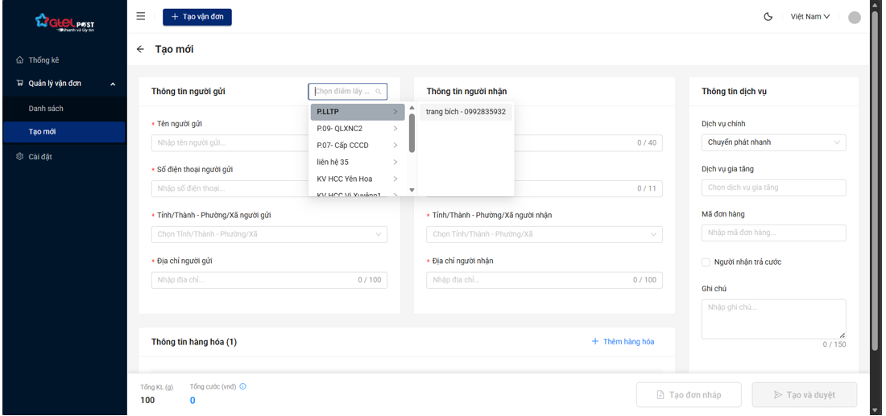Choose trang bích - 0992835932 contact
This screenshot has height=416, width=886.
(x=466, y=112)
